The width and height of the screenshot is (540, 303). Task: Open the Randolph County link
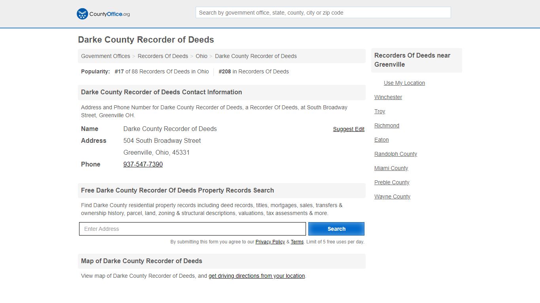396,154
